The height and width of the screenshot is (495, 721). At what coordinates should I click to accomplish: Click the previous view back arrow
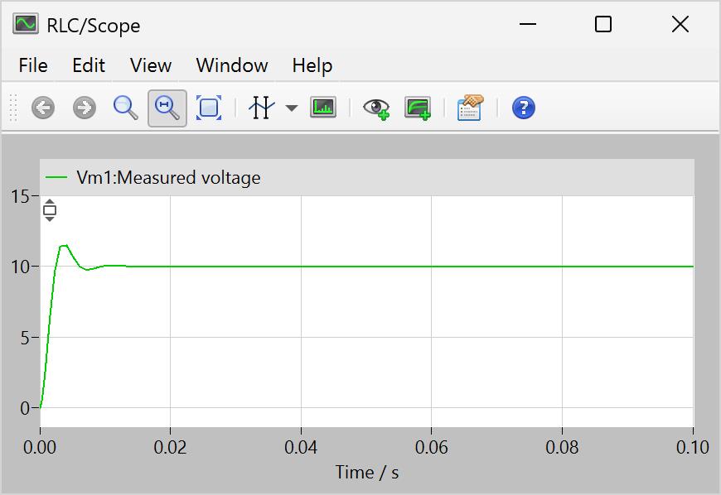[x=43, y=108]
